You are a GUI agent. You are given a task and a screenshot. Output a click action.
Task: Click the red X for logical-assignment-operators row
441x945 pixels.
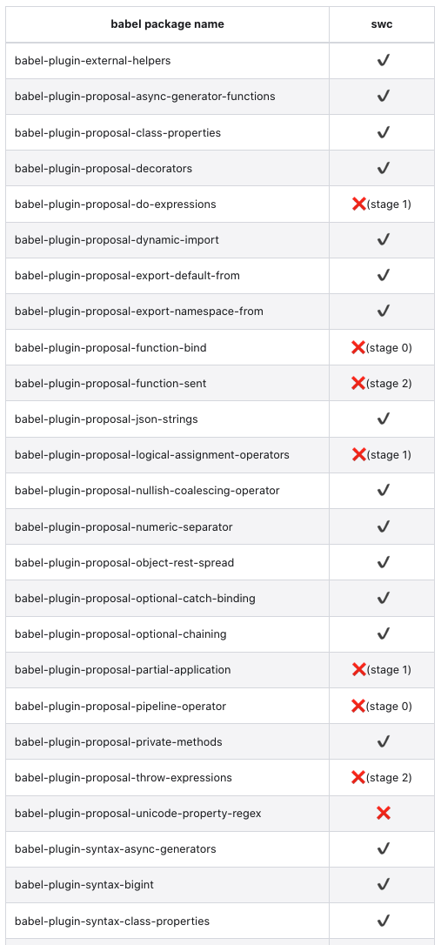359,454
